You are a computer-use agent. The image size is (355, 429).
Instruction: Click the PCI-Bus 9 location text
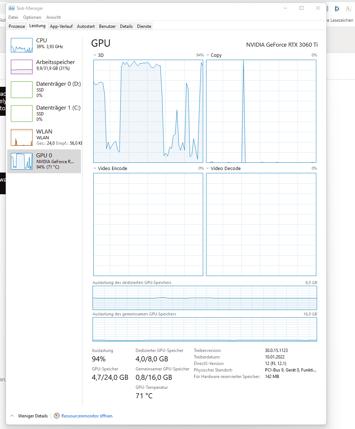(290, 370)
